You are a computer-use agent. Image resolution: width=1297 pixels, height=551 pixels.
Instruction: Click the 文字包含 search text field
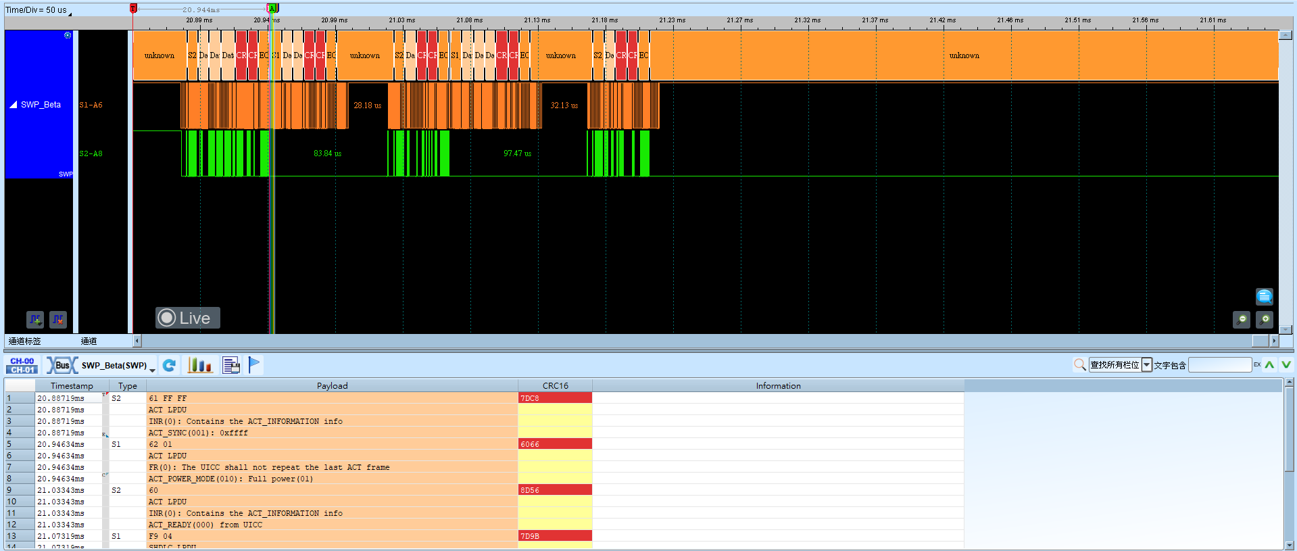(x=1220, y=365)
